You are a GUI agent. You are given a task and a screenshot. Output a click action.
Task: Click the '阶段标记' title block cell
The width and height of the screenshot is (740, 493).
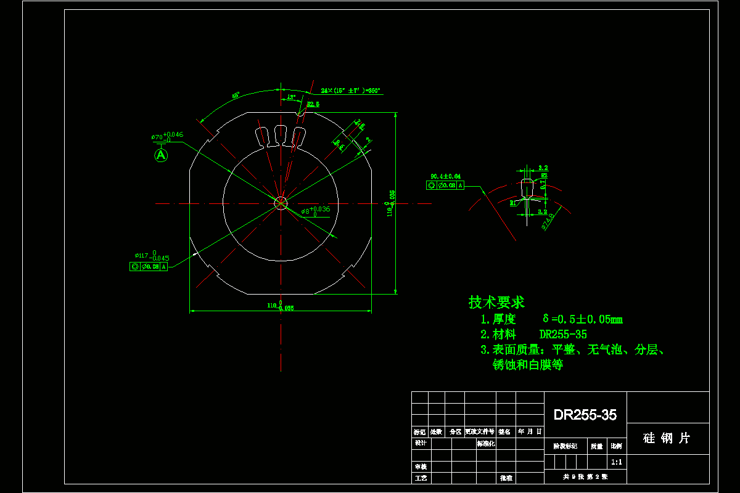click(565, 446)
